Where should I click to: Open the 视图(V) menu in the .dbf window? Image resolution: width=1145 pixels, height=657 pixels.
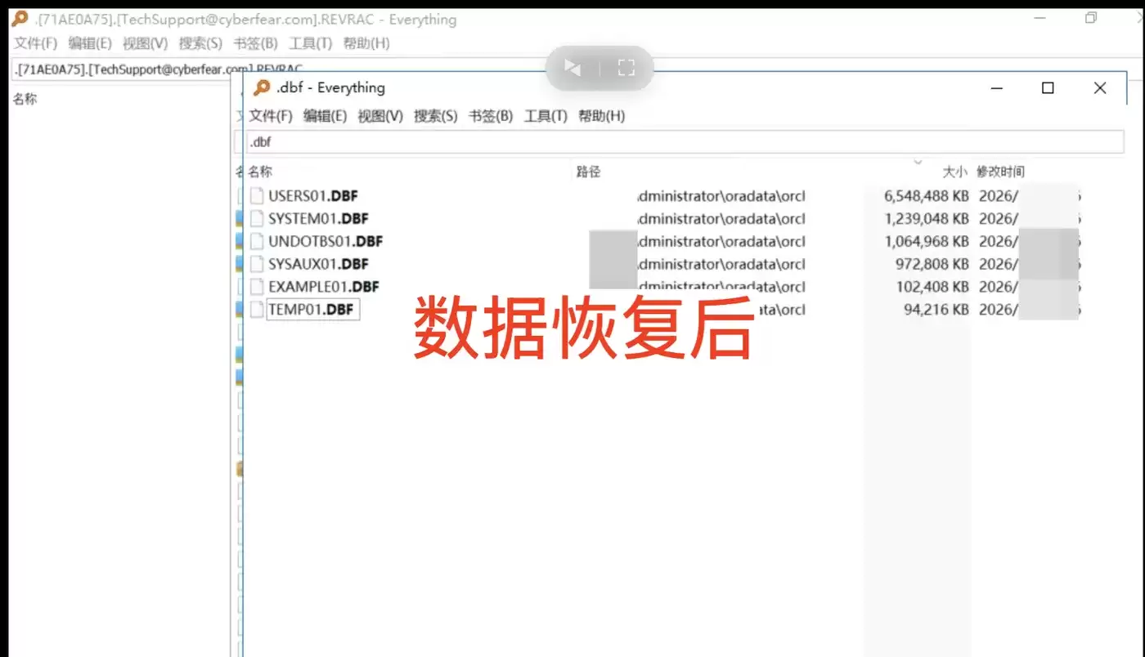pos(380,116)
